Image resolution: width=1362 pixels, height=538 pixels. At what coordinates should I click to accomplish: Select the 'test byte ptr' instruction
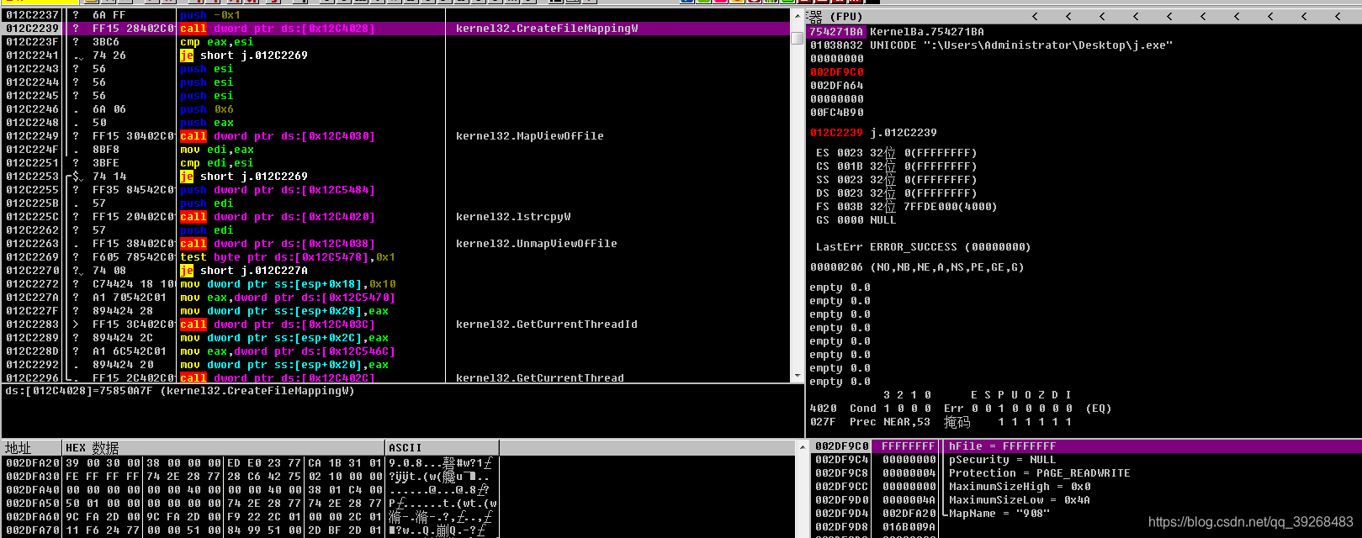click(x=288, y=257)
